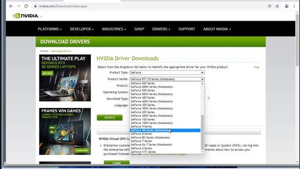Select GeForce Go 7 Series (Notebooks) option
300x169 pixels.
tap(165, 145)
